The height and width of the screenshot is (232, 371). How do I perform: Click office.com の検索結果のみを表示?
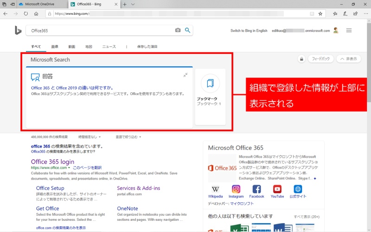[61, 228]
